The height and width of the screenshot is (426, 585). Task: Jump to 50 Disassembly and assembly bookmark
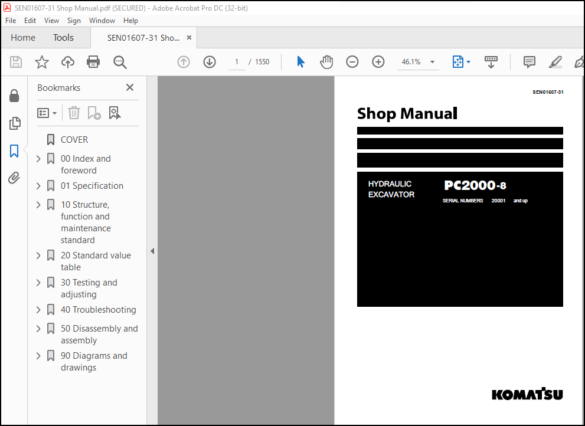pos(99,334)
